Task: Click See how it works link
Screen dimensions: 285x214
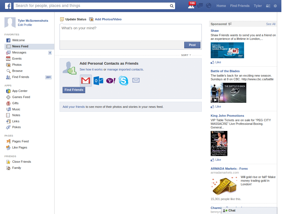Action: coord(91,69)
